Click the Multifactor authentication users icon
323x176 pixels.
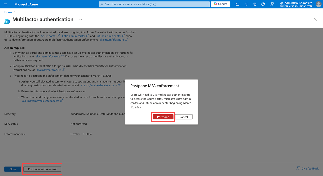[x=7, y=21]
